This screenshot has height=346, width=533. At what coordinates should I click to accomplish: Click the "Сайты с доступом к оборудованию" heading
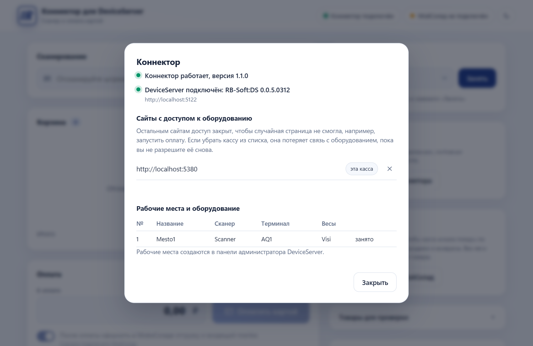194,119
